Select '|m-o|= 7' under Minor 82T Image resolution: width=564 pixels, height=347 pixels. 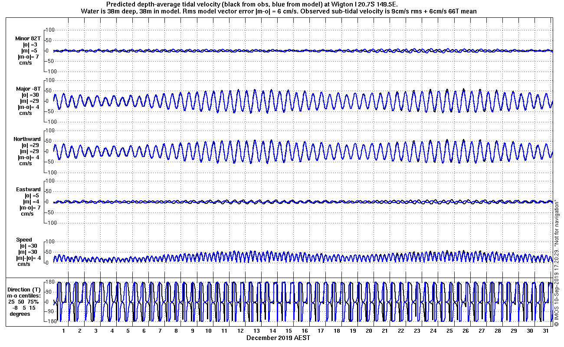pos(29,57)
